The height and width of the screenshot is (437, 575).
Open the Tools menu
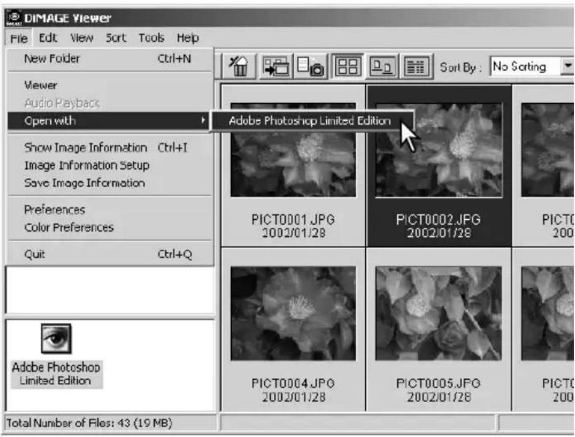(x=151, y=38)
